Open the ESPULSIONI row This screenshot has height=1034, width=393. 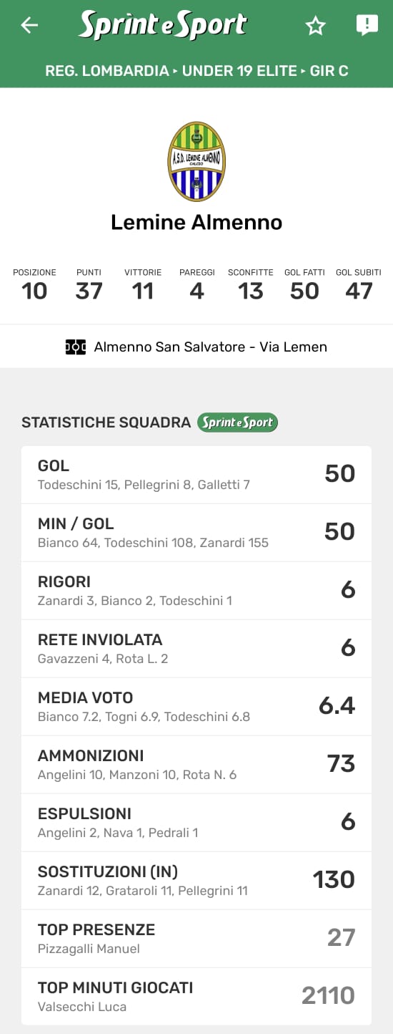[196, 823]
